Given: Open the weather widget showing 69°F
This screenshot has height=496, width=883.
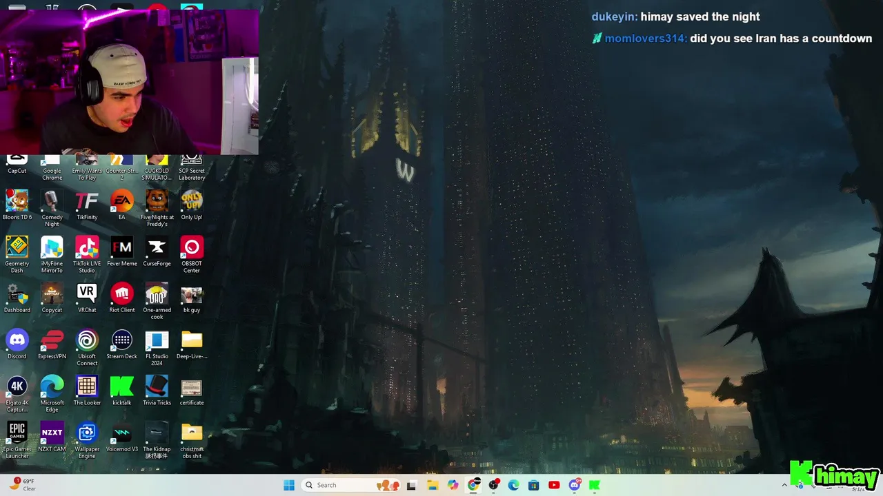Looking at the screenshot, I should click(23, 484).
